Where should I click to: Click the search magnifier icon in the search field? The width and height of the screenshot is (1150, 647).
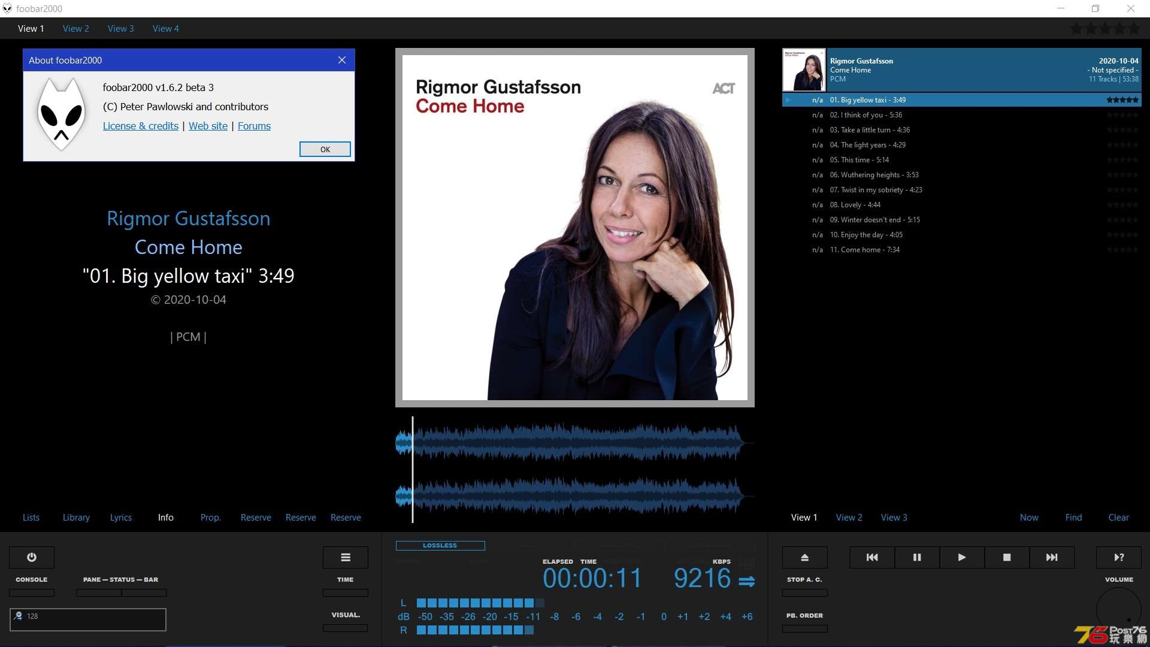click(19, 616)
